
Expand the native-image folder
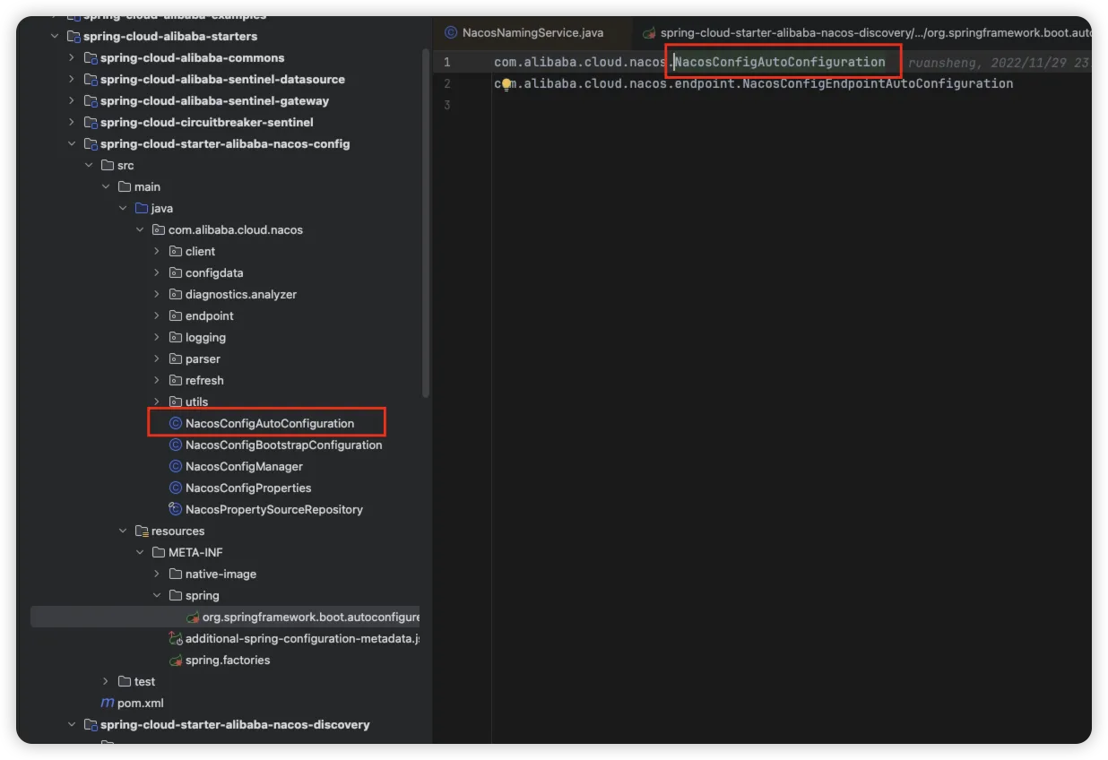157,574
